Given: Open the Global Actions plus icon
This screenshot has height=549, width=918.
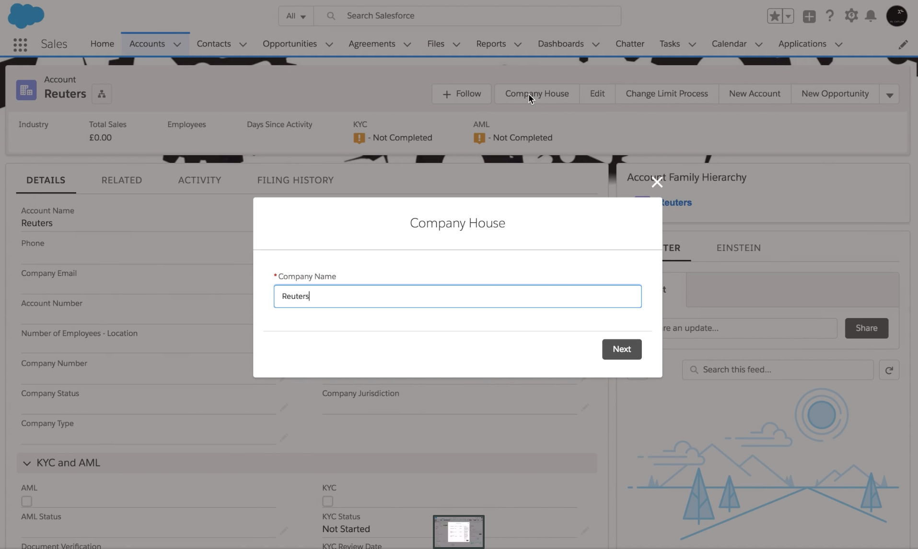Looking at the screenshot, I should tap(809, 16).
